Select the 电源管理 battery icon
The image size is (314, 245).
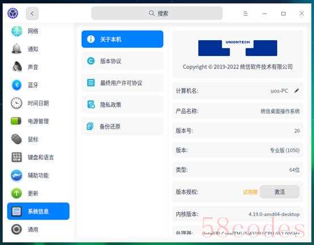16,121
